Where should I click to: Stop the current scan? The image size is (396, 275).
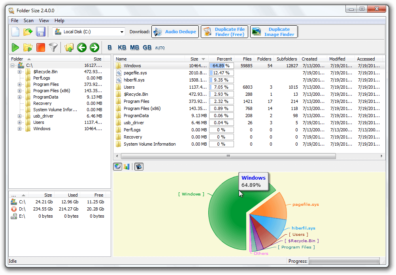click(40, 47)
